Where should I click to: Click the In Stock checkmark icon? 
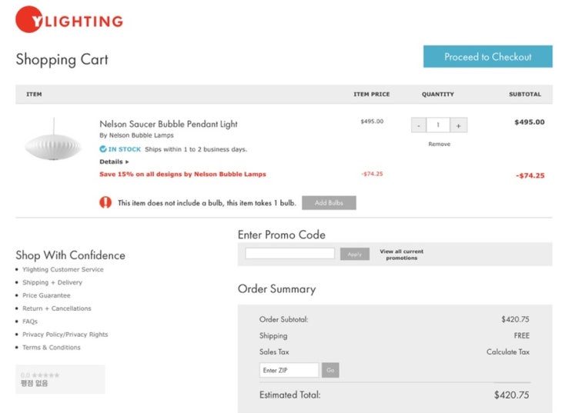tap(103, 148)
